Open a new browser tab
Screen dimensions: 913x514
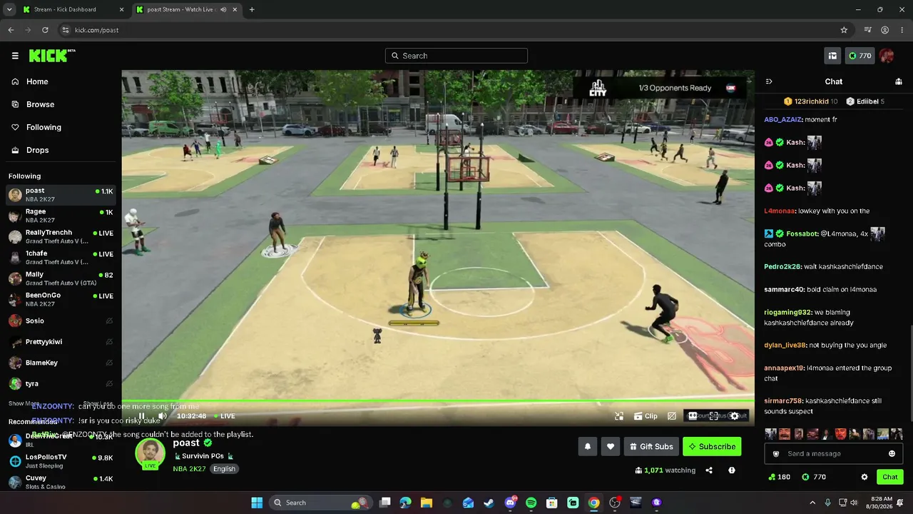click(252, 9)
